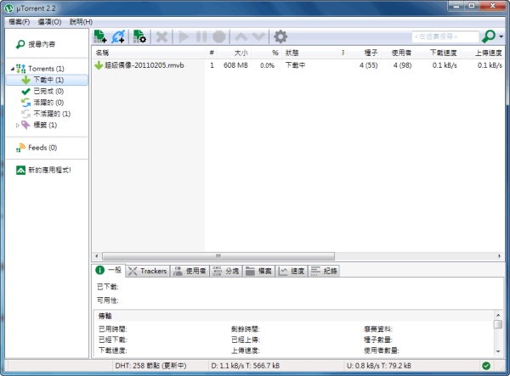Image resolution: width=510 pixels, height=376 pixels.
Task: Switch to 紀錄 logger tab
Action: point(324,271)
